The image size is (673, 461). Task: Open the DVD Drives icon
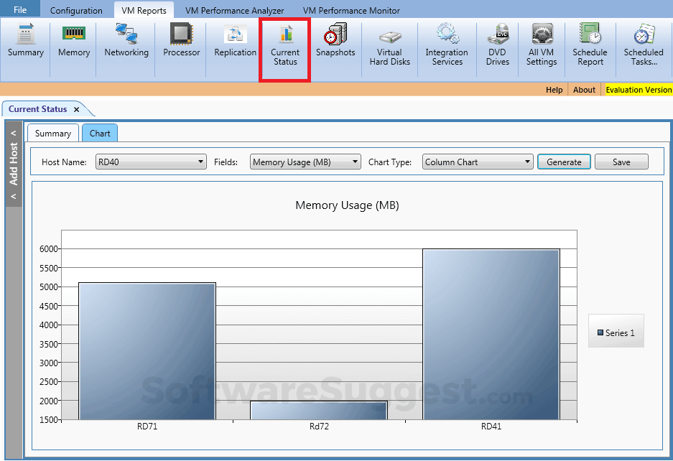pos(497,45)
